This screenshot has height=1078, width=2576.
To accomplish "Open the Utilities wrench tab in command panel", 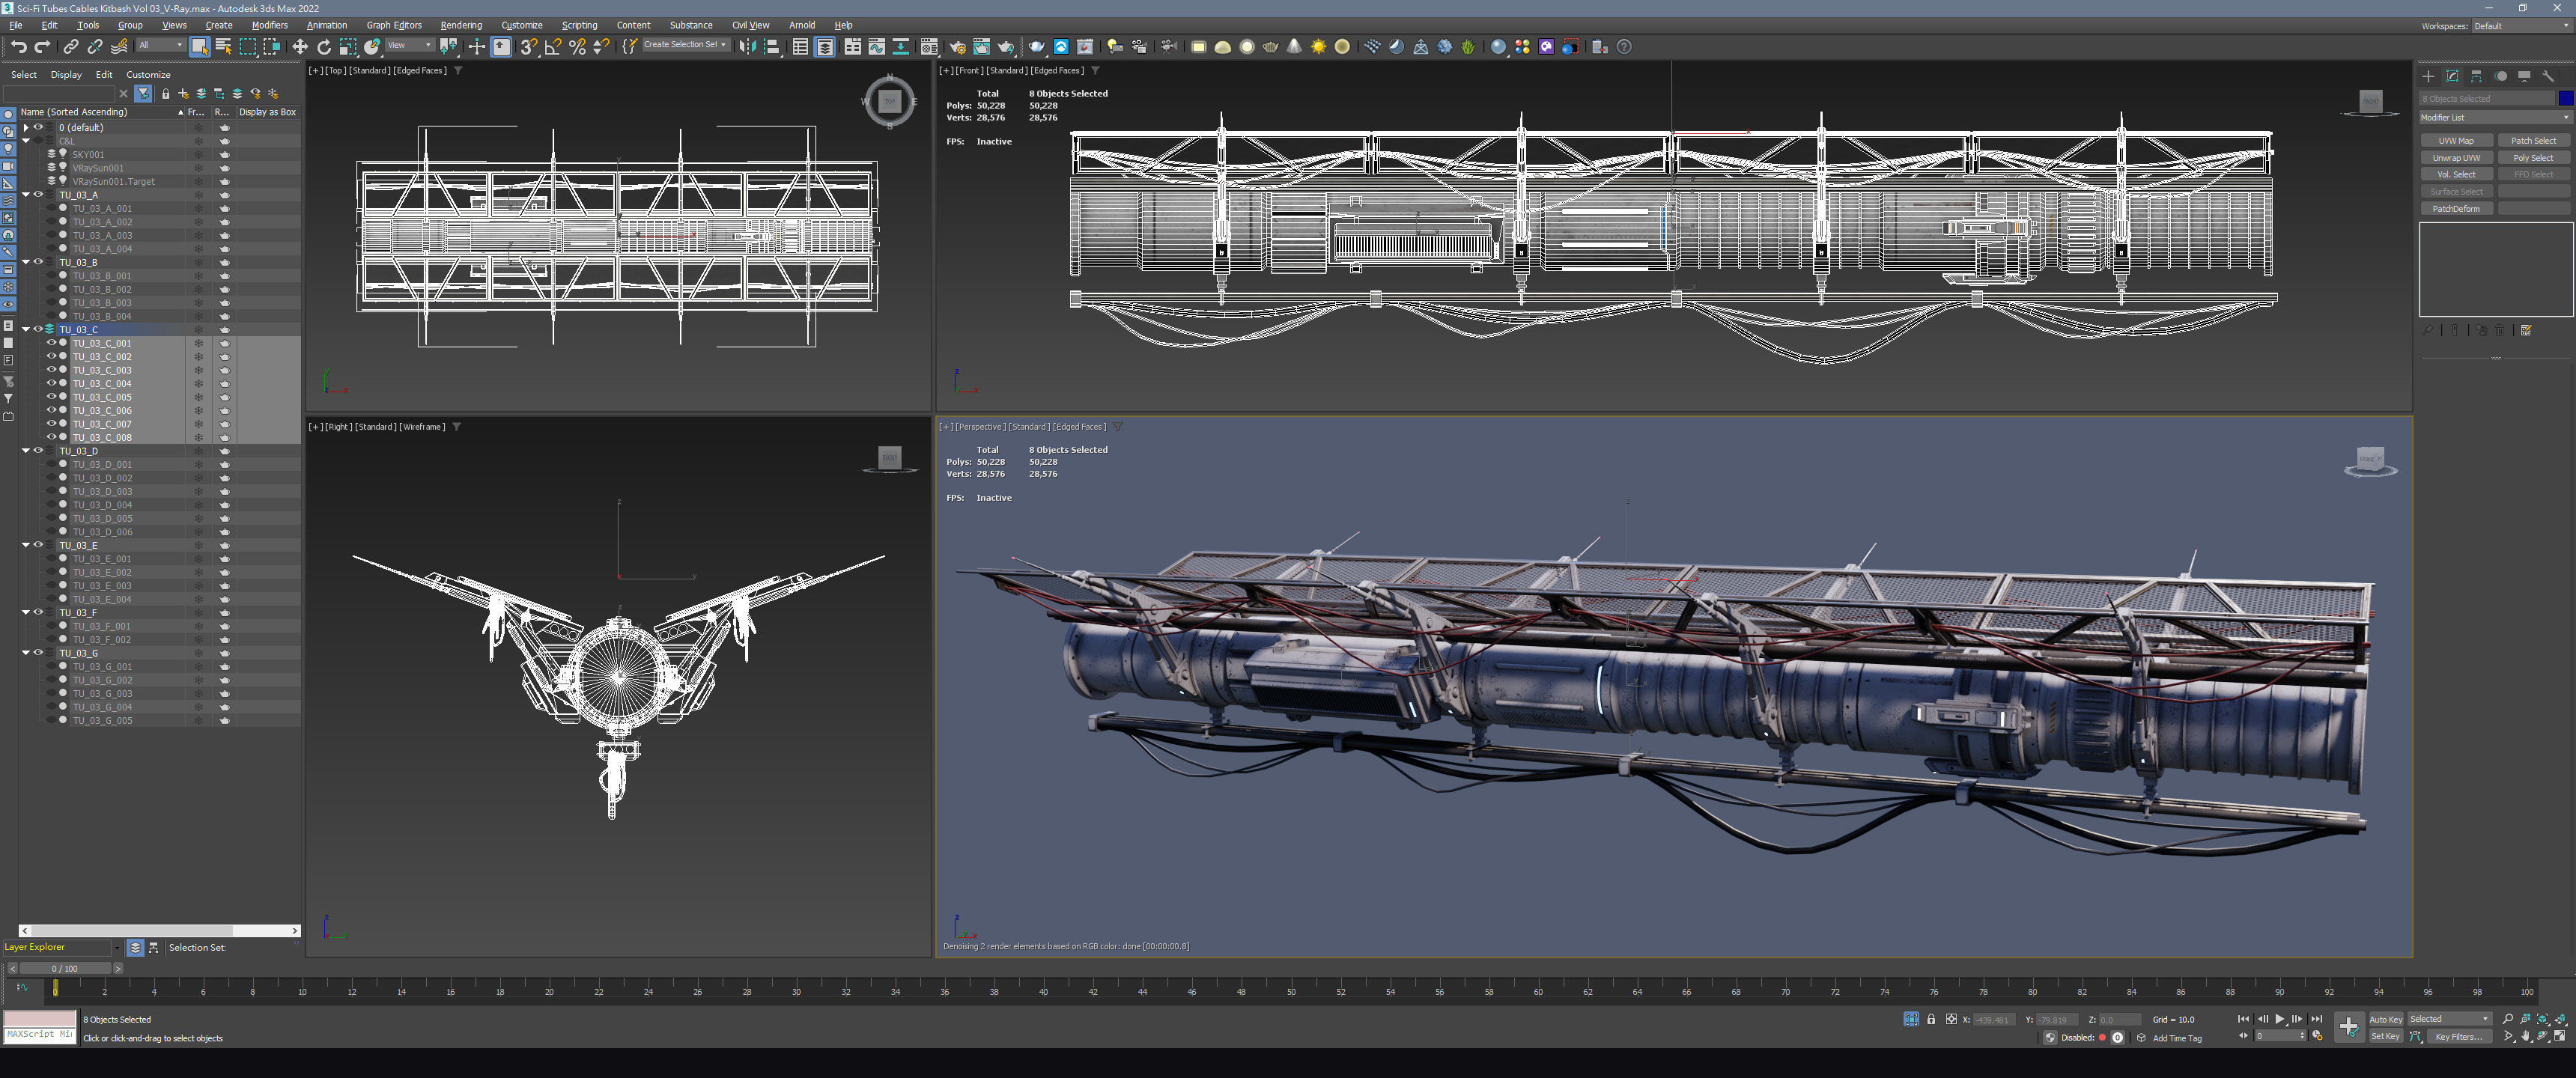I will tap(2548, 76).
